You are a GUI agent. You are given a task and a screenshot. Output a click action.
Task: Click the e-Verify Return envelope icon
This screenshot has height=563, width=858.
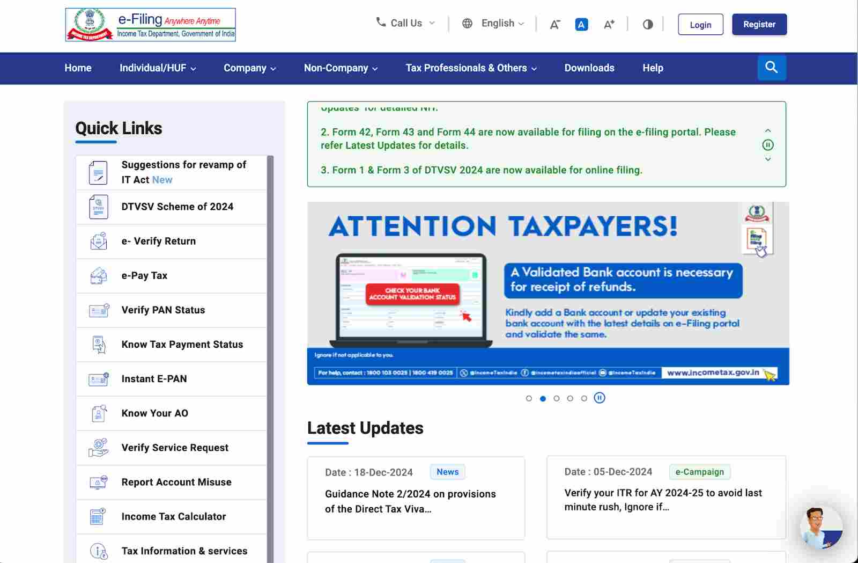click(x=99, y=241)
